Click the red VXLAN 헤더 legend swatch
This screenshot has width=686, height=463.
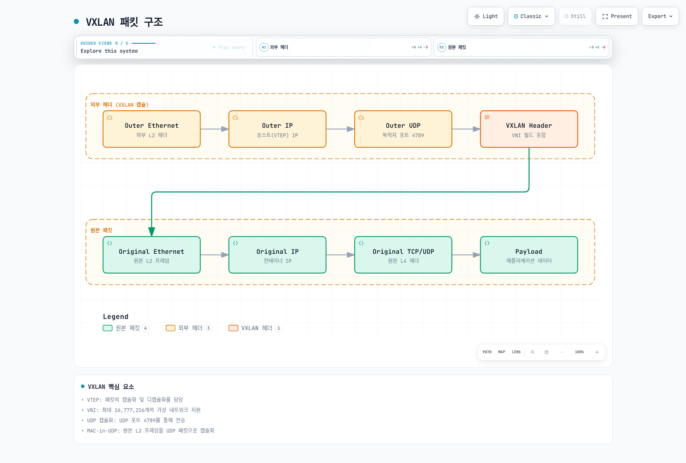233,328
